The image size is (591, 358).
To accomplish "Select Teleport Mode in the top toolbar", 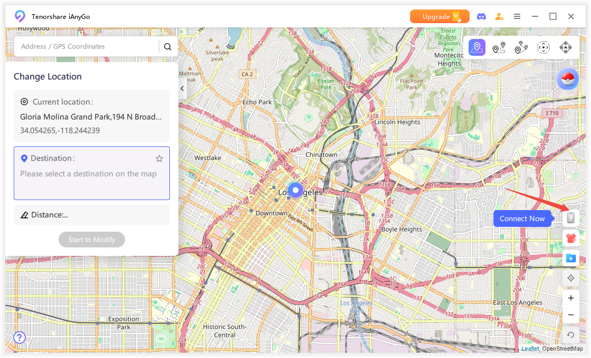I will (477, 47).
